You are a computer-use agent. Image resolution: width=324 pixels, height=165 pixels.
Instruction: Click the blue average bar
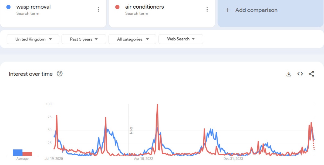(18, 153)
